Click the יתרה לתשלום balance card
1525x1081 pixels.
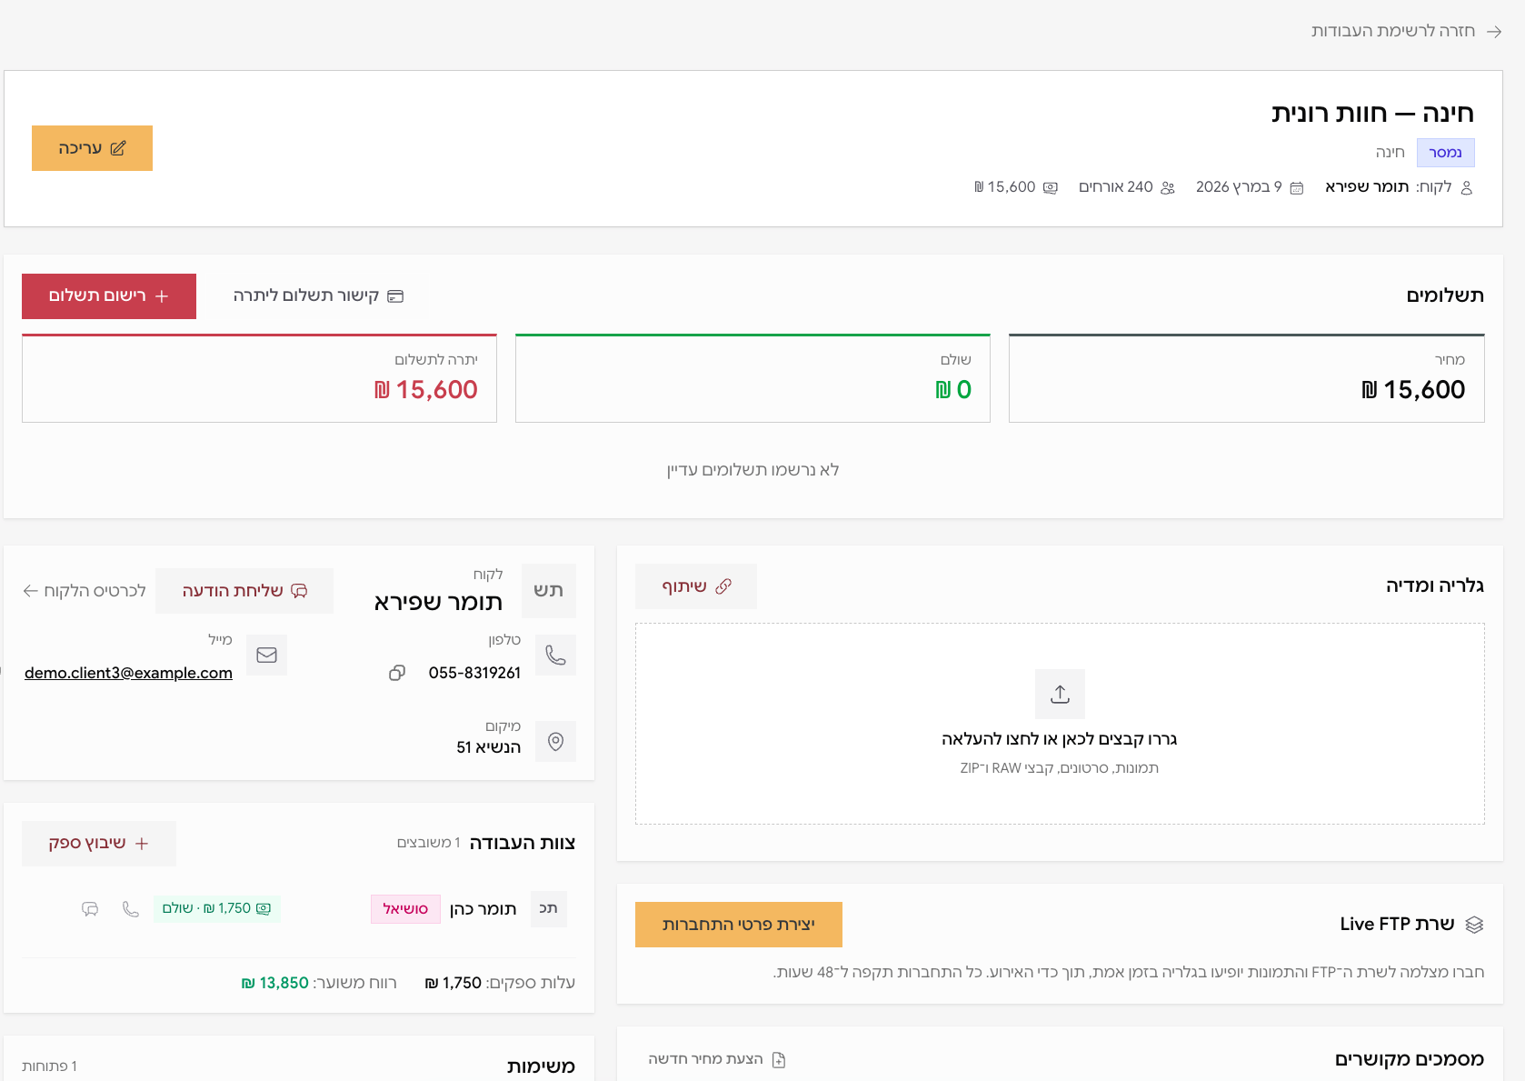tap(259, 378)
